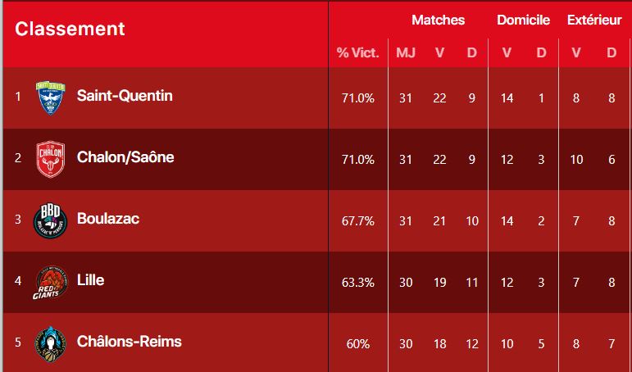Click the Châlons-Reims team logo
The width and height of the screenshot is (632, 372).
pyautogui.click(x=50, y=344)
